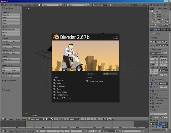Jump to the last frame in Timeline
The image size is (171, 133).
point(99,131)
